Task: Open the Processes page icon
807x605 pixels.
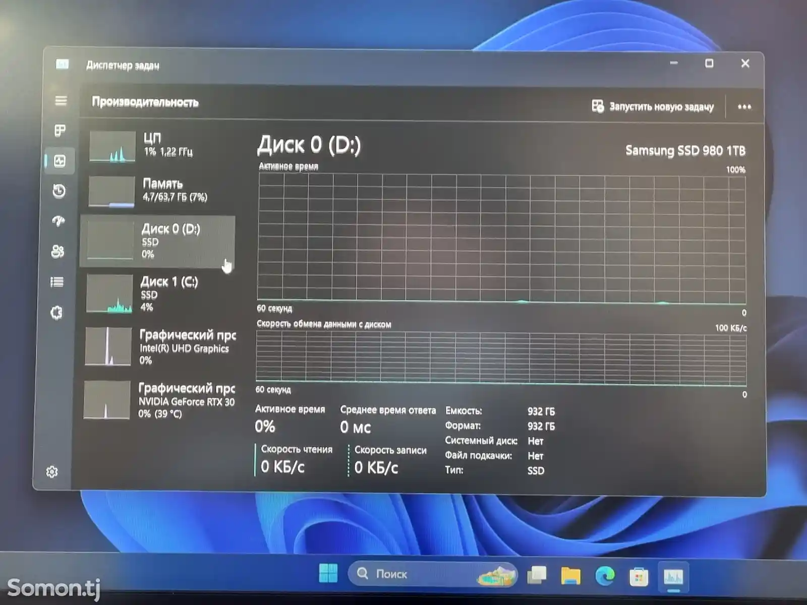Action: (x=60, y=131)
